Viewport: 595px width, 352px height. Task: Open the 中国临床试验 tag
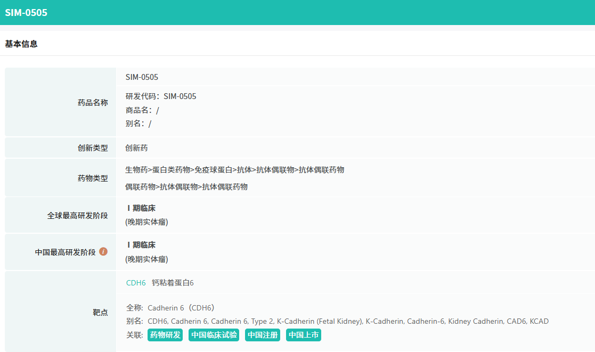click(x=214, y=335)
